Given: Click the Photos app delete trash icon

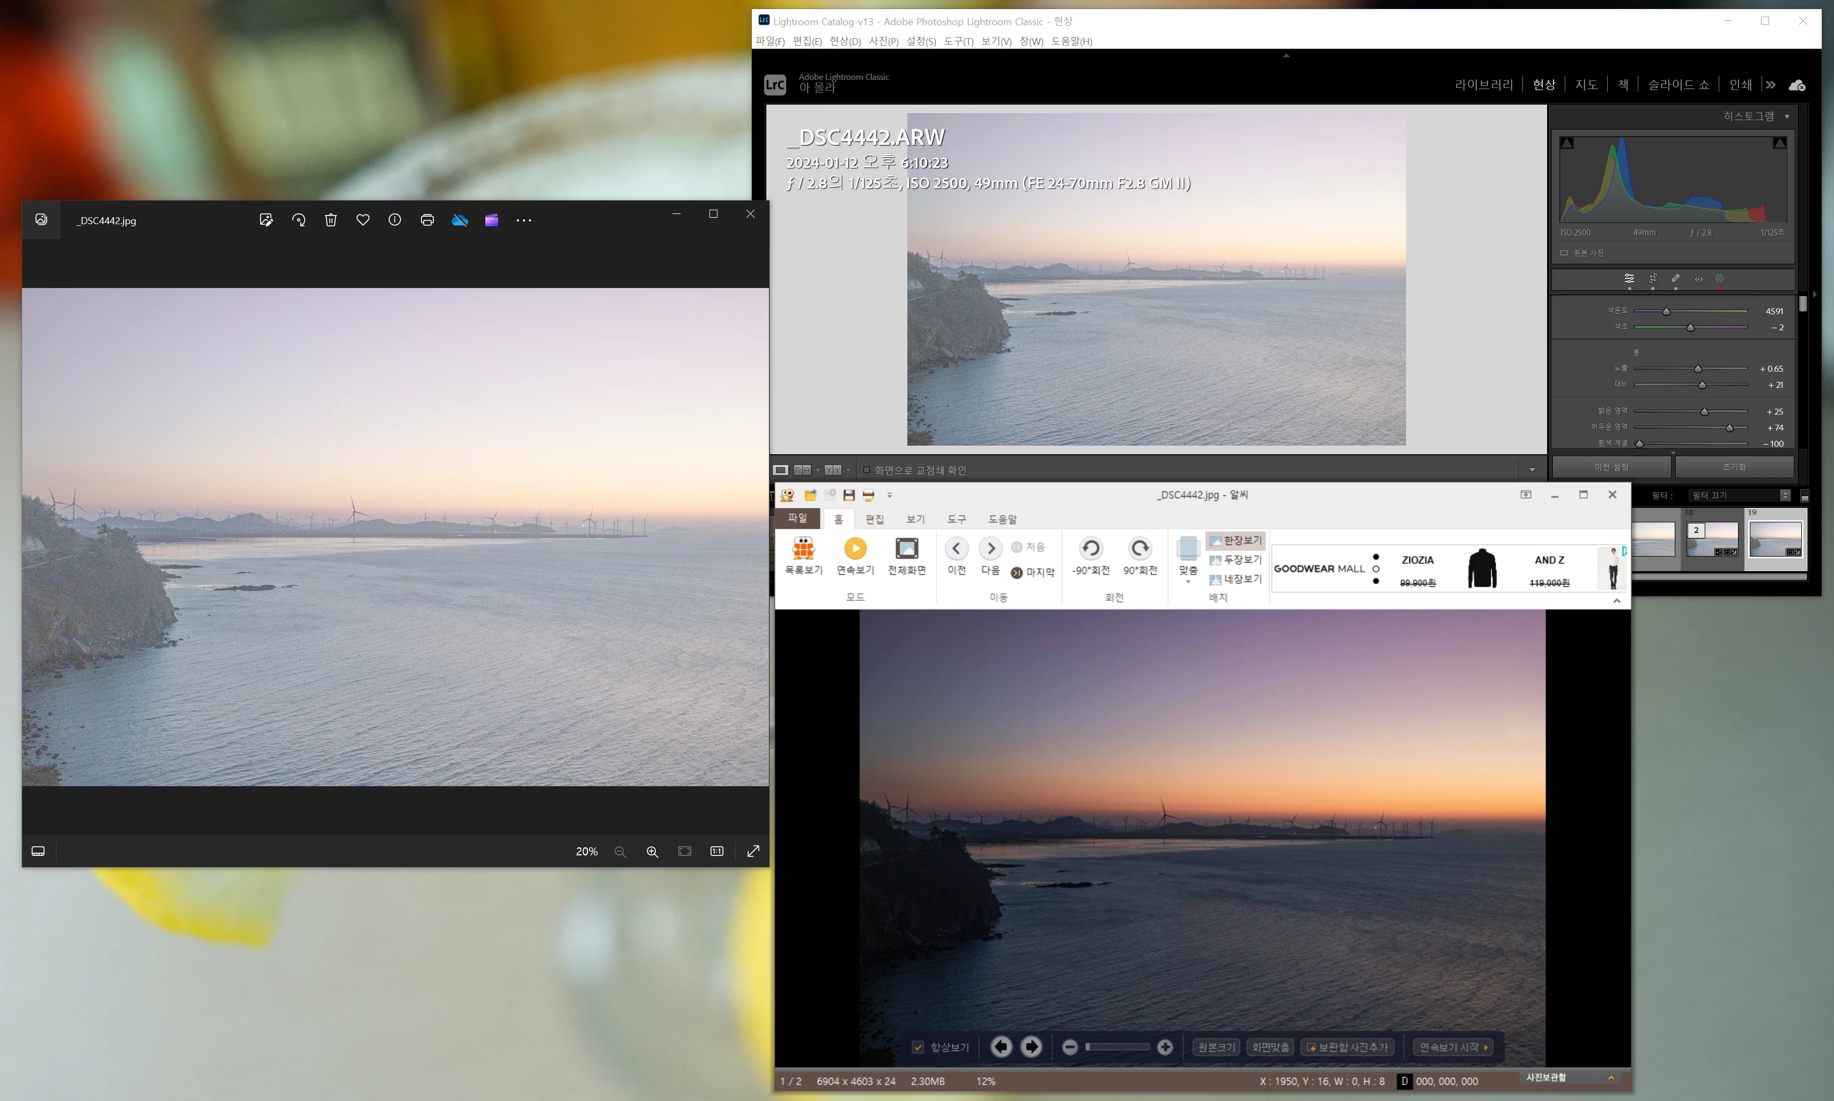Looking at the screenshot, I should pyautogui.click(x=331, y=220).
